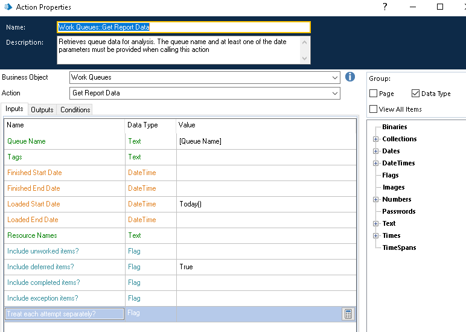Click the question mark help button
Image resolution: width=466 pixels, height=332 pixels.
pos(386,7)
